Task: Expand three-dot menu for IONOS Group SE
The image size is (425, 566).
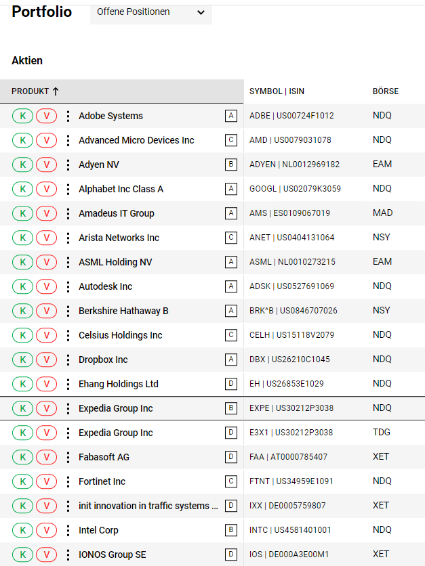Action: point(68,554)
